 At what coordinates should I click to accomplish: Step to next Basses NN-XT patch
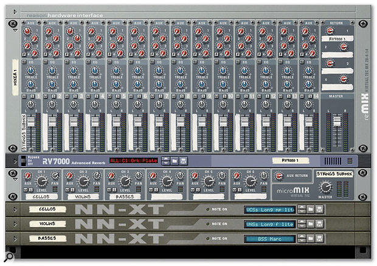(x=302, y=240)
